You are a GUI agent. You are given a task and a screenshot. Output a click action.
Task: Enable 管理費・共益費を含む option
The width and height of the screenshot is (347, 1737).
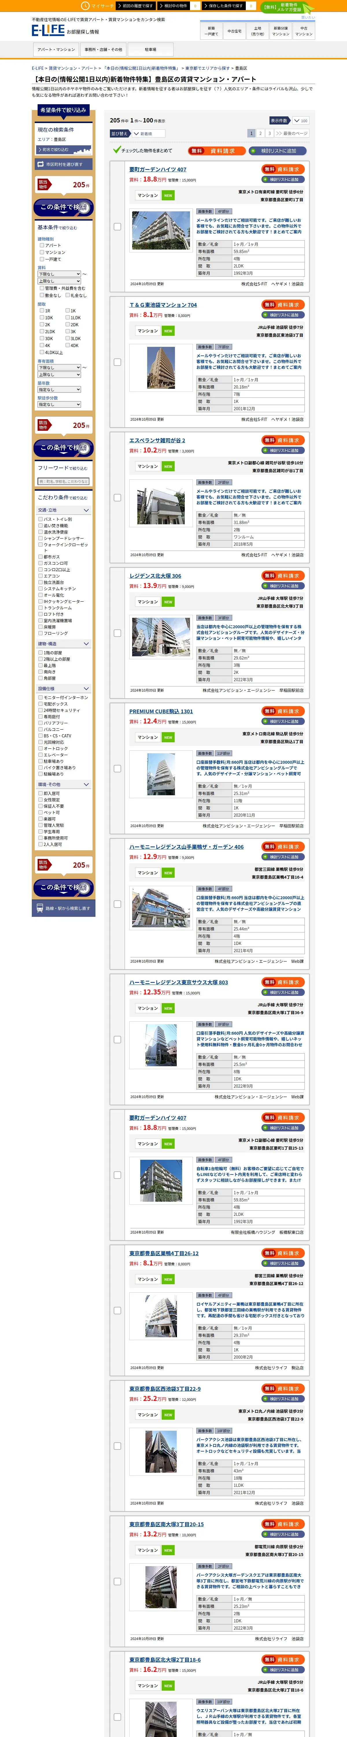(42, 288)
